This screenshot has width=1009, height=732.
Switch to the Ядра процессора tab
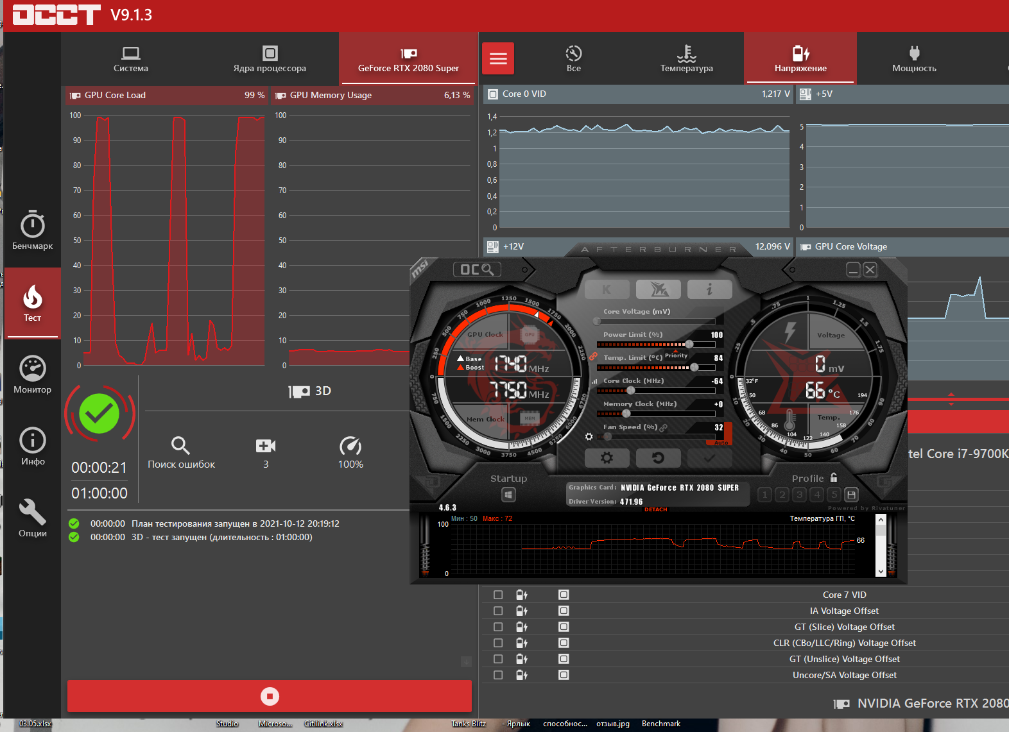coord(270,60)
